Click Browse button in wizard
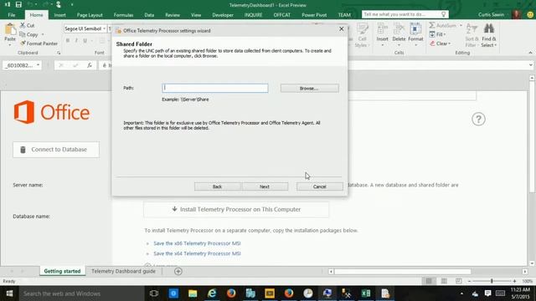This screenshot has height=301, width=536. 309,88
